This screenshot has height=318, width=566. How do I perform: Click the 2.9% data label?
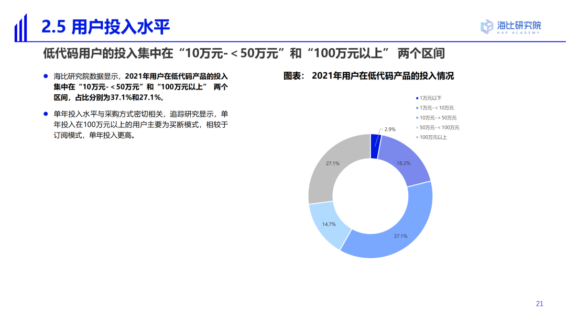click(x=390, y=129)
